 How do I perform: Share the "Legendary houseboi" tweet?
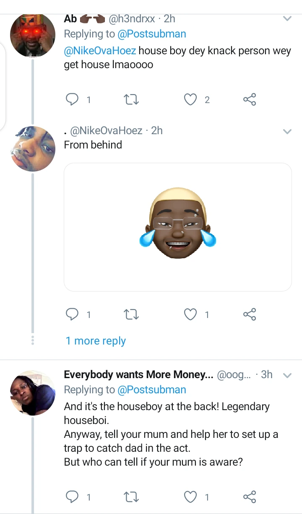pyautogui.click(x=249, y=497)
